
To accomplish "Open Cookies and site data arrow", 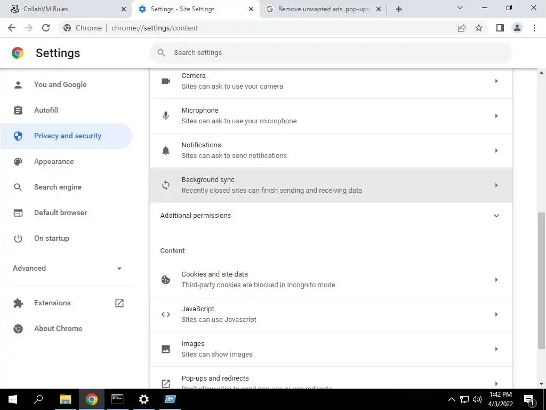I will click(496, 280).
